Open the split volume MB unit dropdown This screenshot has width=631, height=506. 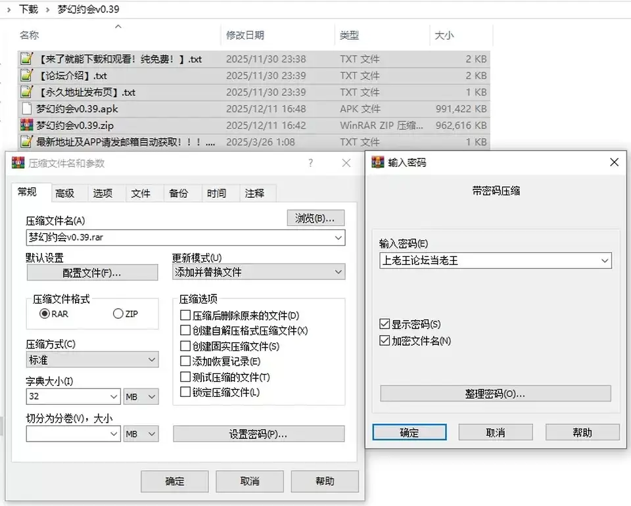click(141, 434)
